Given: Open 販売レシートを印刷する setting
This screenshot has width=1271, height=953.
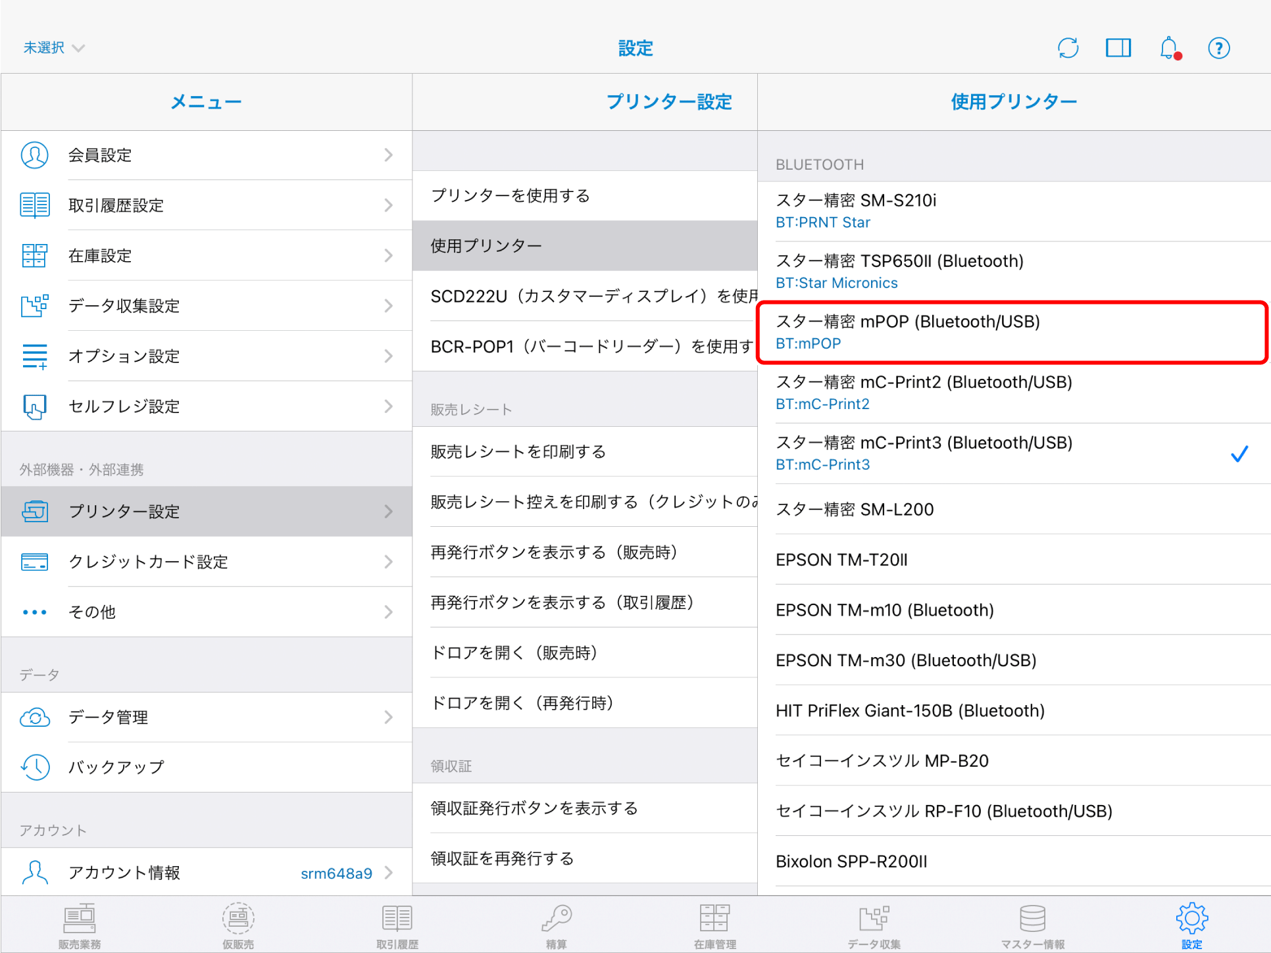Looking at the screenshot, I should (x=585, y=452).
